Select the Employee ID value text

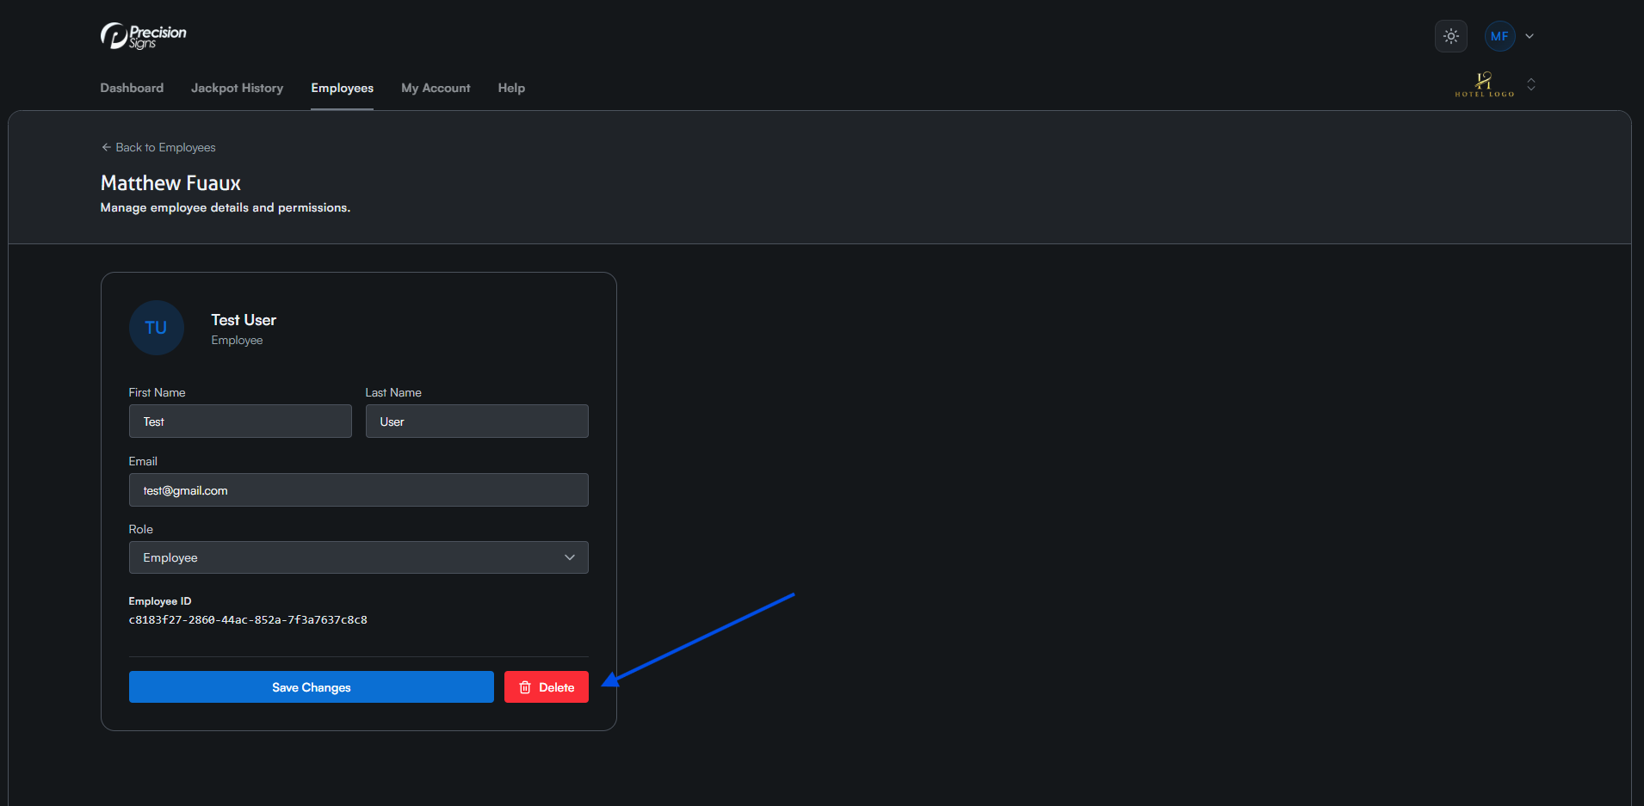point(248,620)
